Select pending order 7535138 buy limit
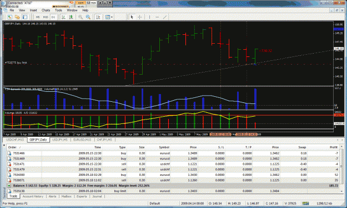Image resolution: width=347 pixels, height=208 pixels. click(173, 191)
